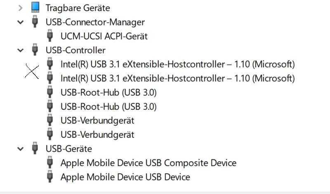Click the Apple Mobile Device USB Composite icon
The width and height of the screenshot is (330, 194).
coord(50,162)
